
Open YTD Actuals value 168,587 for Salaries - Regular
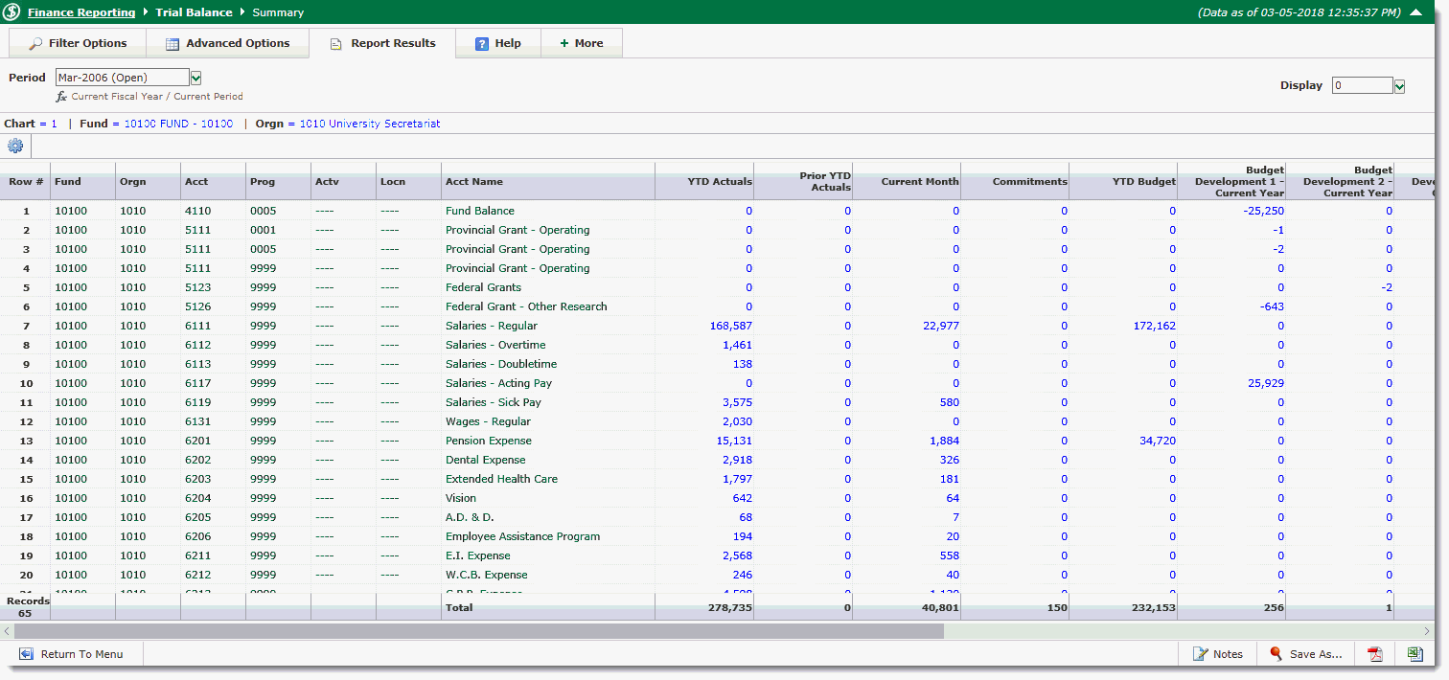coord(730,326)
